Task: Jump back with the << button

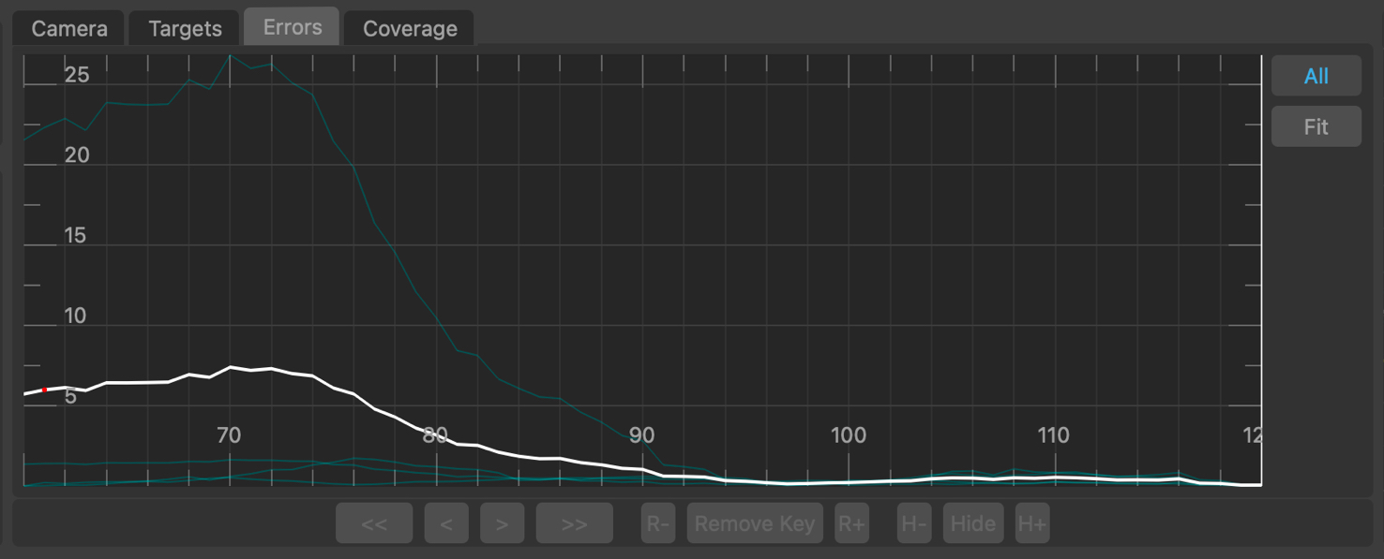Action: pyautogui.click(x=374, y=523)
